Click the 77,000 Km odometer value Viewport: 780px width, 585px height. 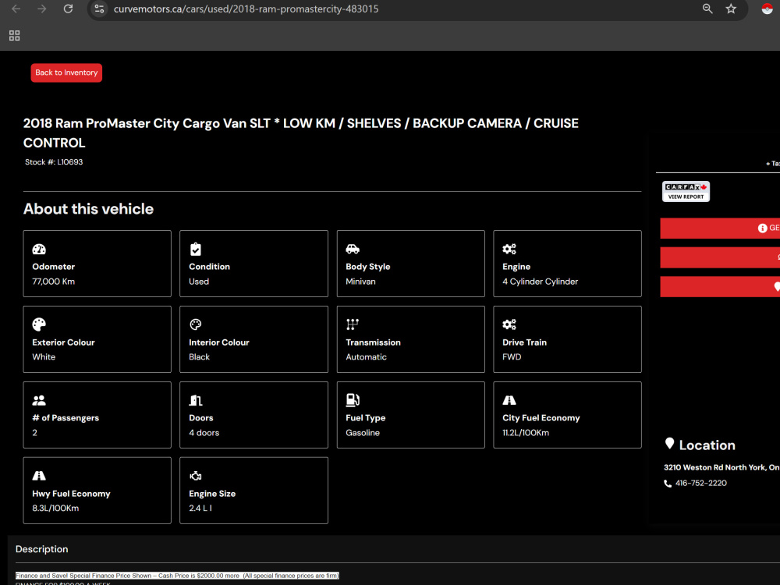pos(53,282)
